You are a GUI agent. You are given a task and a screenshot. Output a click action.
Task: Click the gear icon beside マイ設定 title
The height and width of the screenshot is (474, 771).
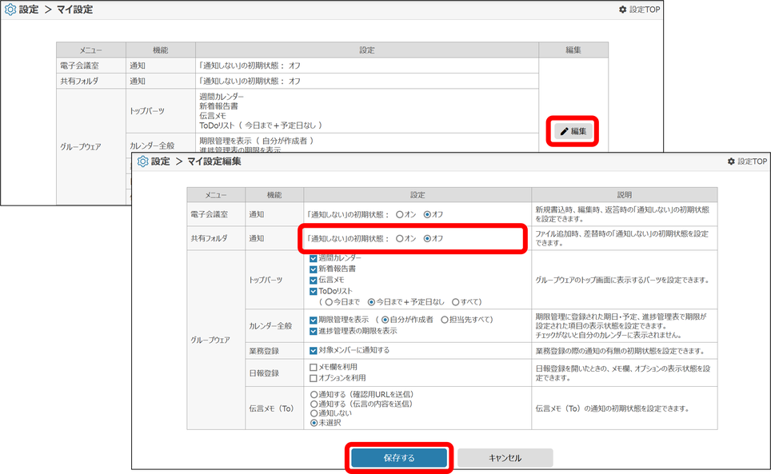click(x=10, y=10)
